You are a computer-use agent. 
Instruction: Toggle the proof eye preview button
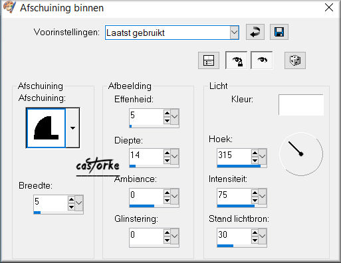[261, 60]
